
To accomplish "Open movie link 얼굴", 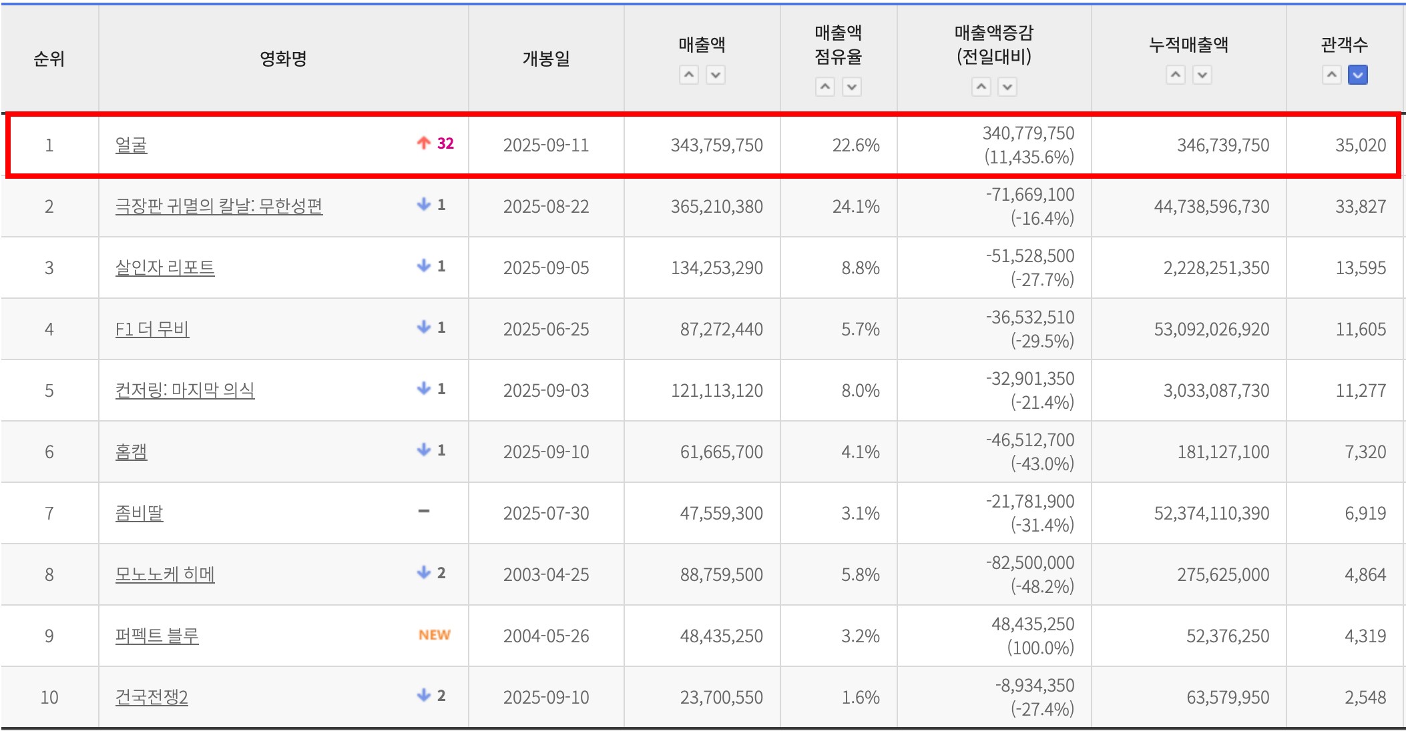I will click(x=131, y=145).
